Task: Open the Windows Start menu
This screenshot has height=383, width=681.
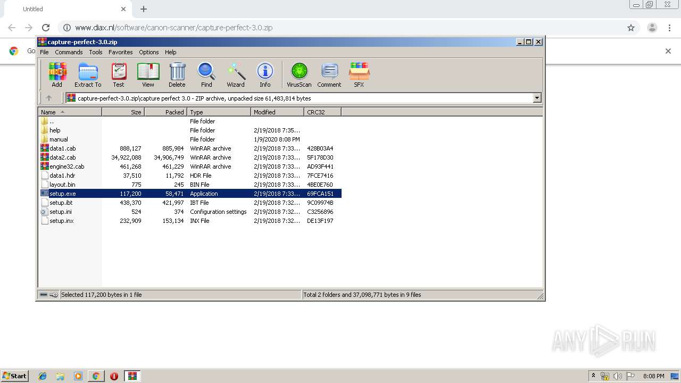Action: pos(15,376)
